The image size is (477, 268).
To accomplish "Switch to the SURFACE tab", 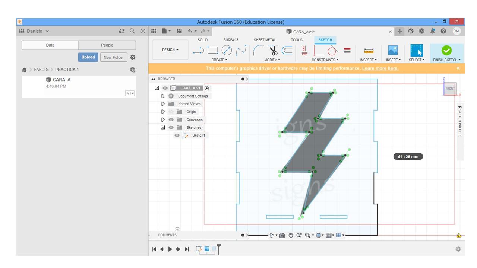I will (231, 40).
